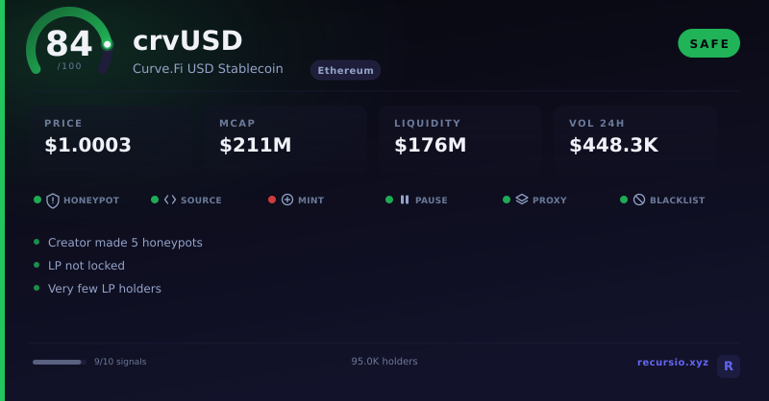Open the recursio.xyz link
The height and width of the screenshot is (401, 769).
pyautogui.click(x=673, y=363)
